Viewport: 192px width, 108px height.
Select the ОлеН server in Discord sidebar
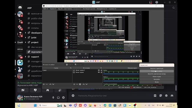coord(20,42)
